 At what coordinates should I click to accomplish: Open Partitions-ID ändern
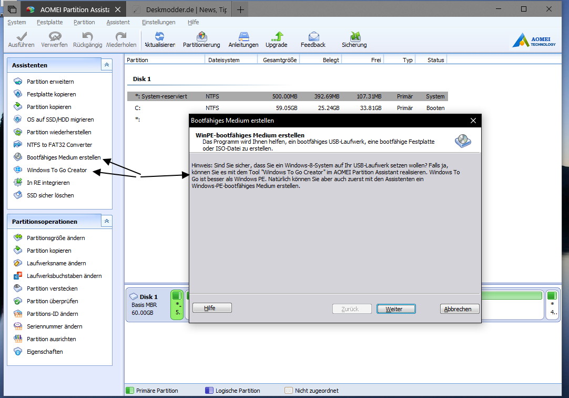52,314
